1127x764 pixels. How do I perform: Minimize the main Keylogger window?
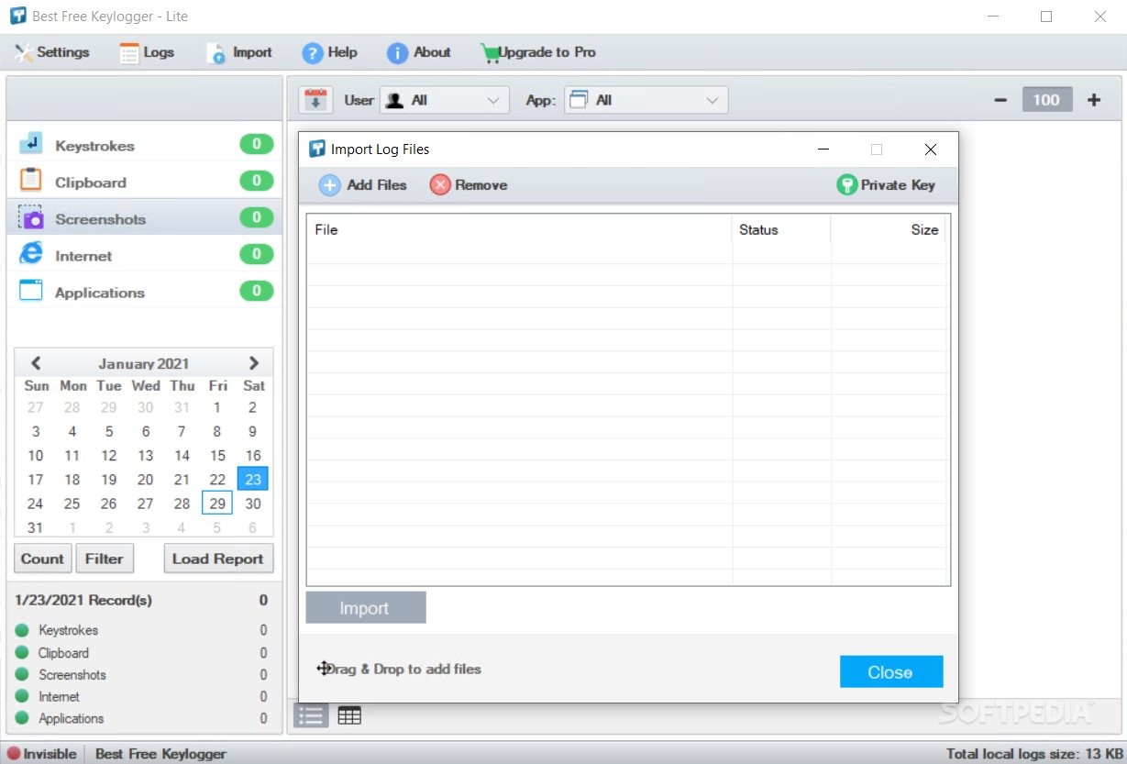[x=993, y=17]
